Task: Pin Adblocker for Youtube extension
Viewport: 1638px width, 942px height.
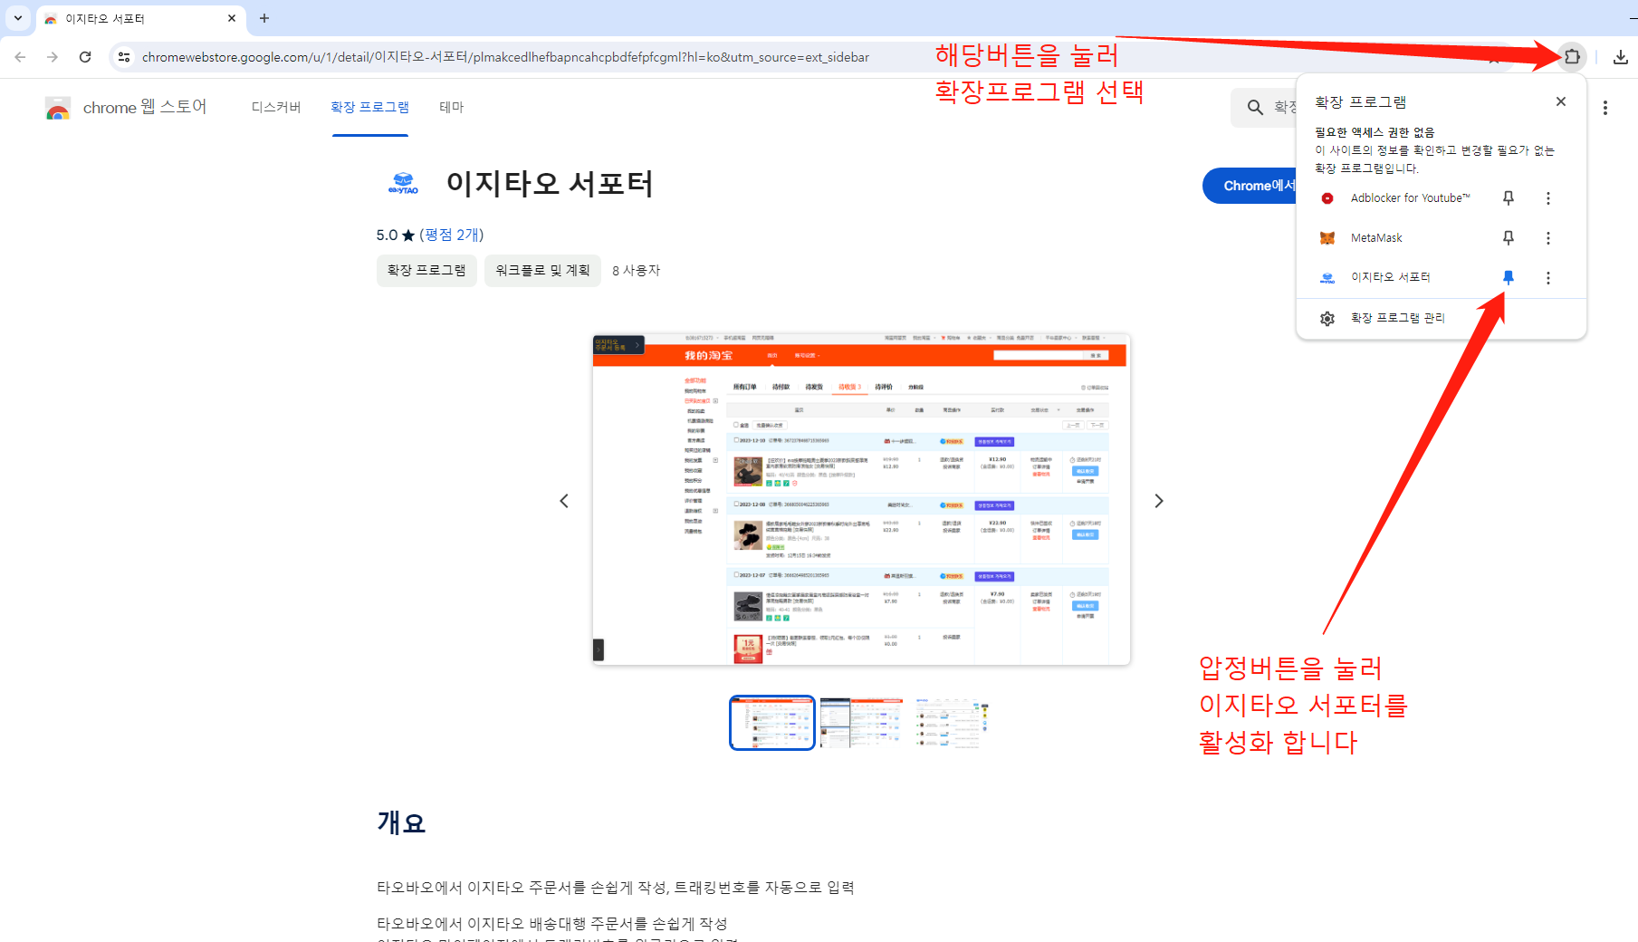Action: [x=1509, y=198]
